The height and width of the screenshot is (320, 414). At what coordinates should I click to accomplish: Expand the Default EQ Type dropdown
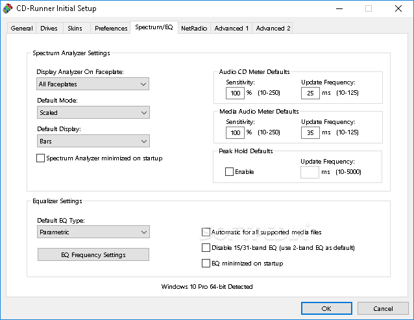(93, 232)
